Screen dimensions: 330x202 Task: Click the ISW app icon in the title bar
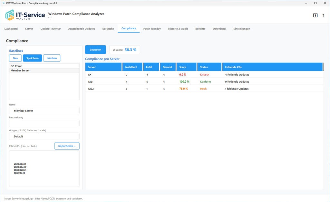click(3, 3)
